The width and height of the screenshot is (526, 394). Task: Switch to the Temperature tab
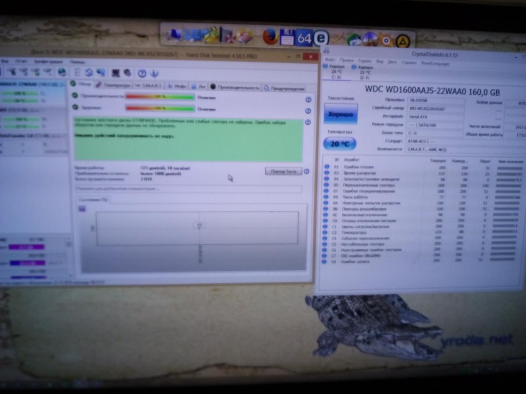pyautogui.click(x=113, y=85)
